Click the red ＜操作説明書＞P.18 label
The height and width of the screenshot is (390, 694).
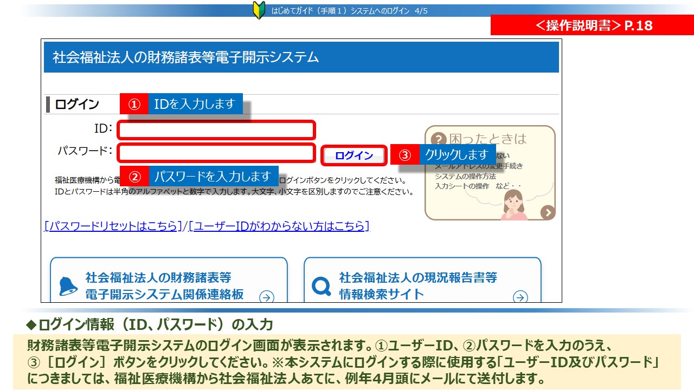(x=592, y=25)
